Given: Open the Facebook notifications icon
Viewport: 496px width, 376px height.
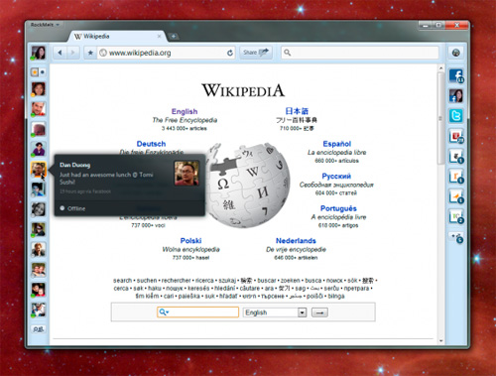Looking at the screenshot, I should tap(456, 75).
